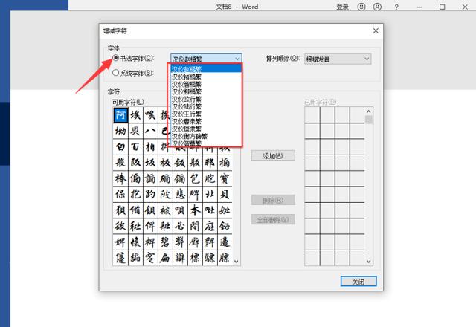Select the character 棒 in available characters
476x327 pixels.
pyautogui.click(x=120, y=178)
